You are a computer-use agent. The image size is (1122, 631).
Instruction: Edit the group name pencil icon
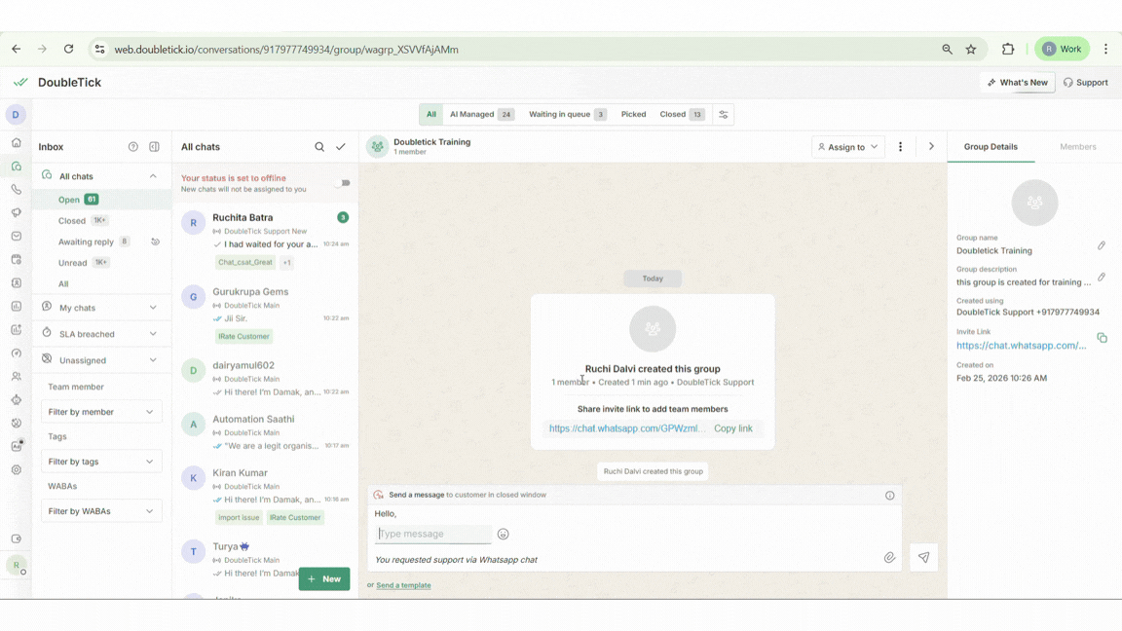pos(1102,245)
